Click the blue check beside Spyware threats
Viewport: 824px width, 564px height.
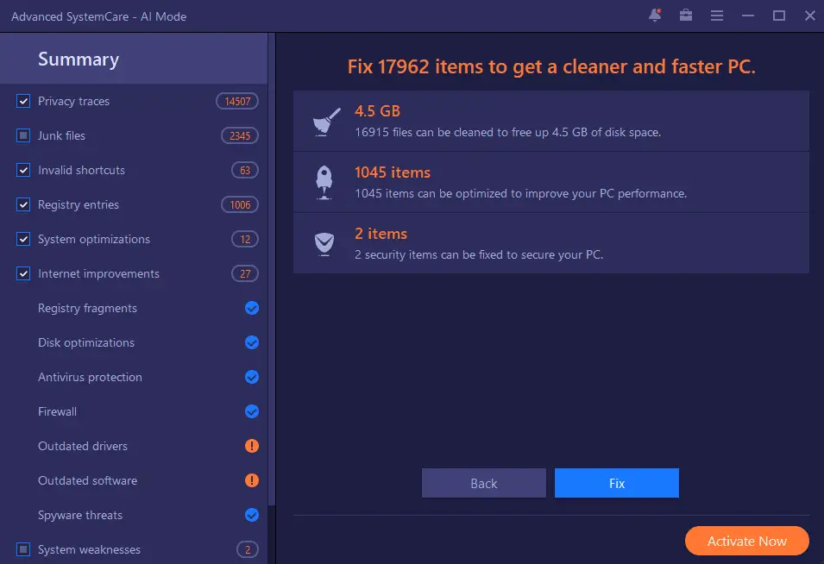pos(252,515)
